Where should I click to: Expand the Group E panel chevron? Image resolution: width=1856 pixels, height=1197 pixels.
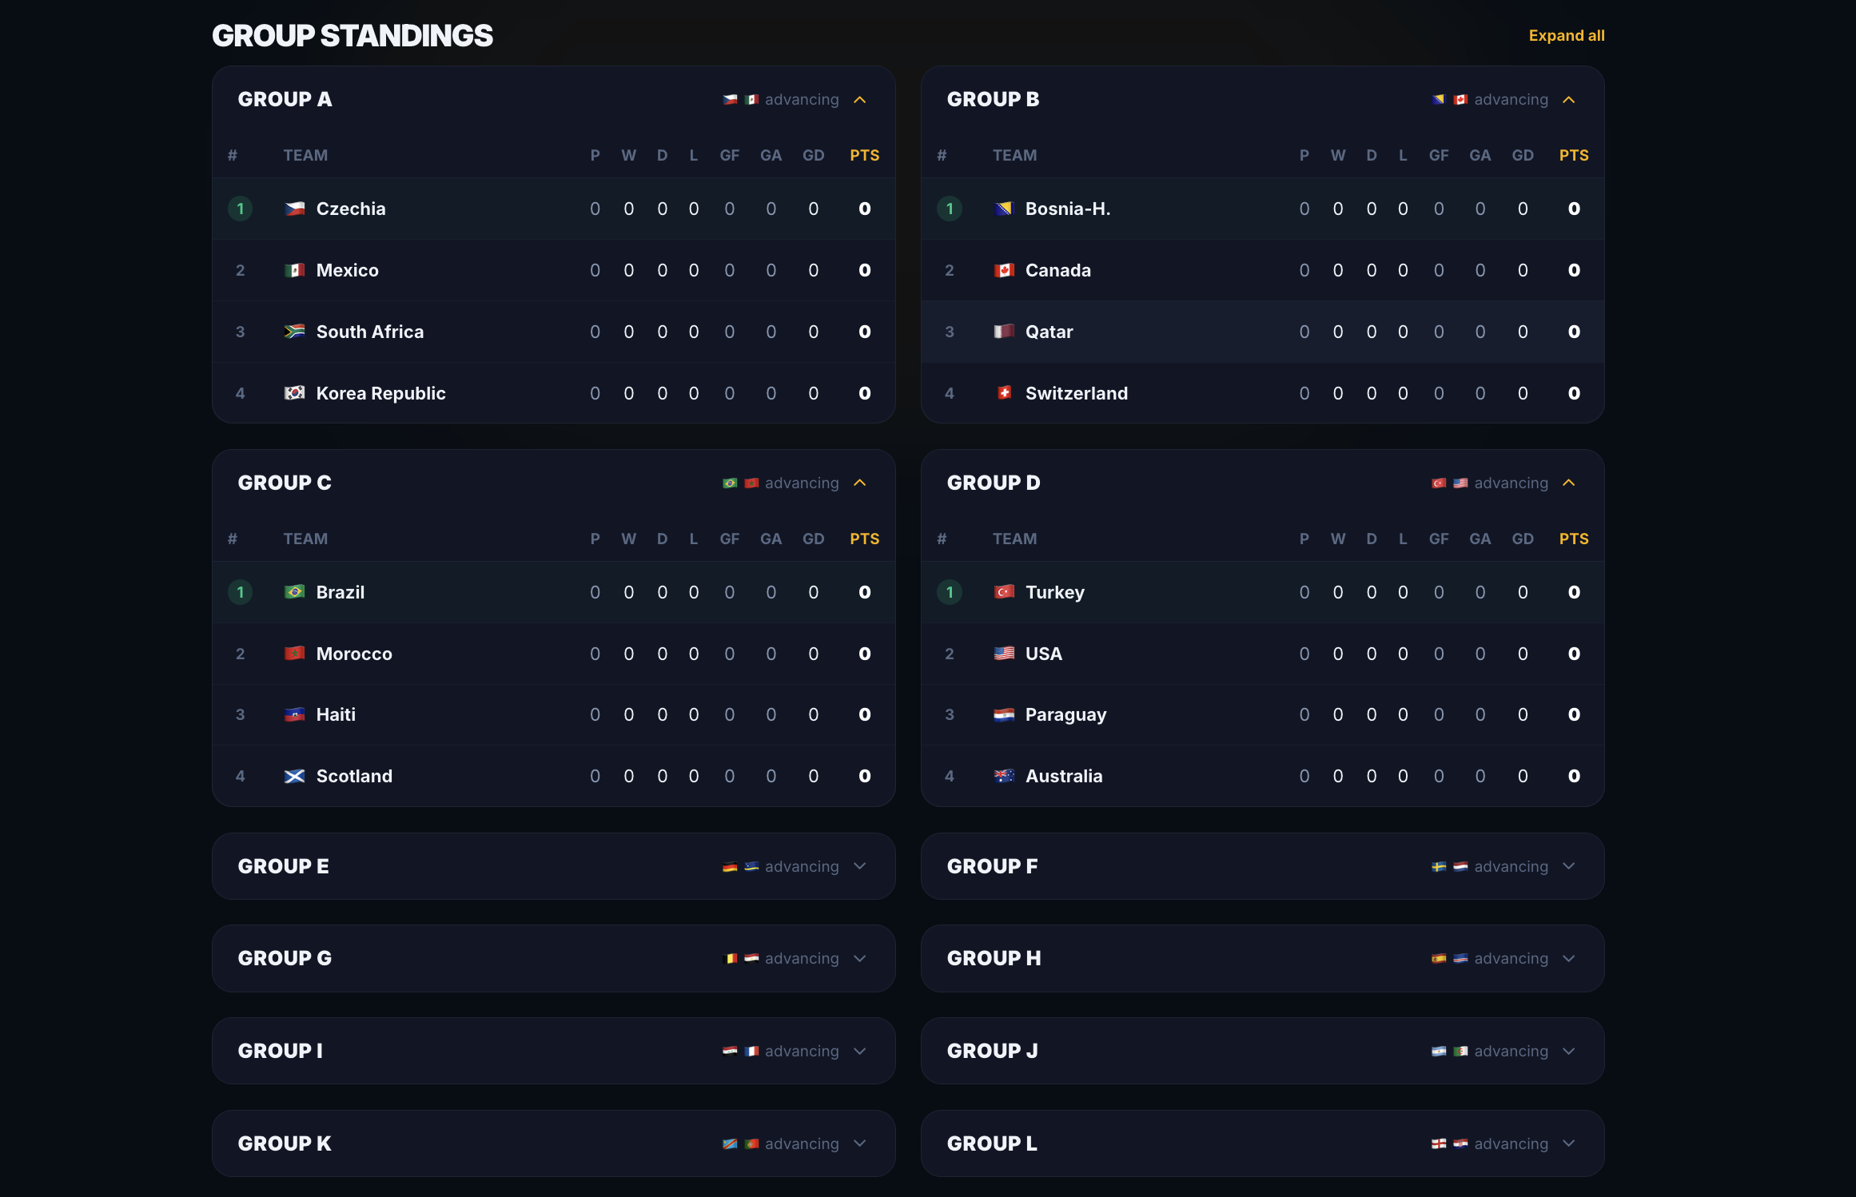860,866
